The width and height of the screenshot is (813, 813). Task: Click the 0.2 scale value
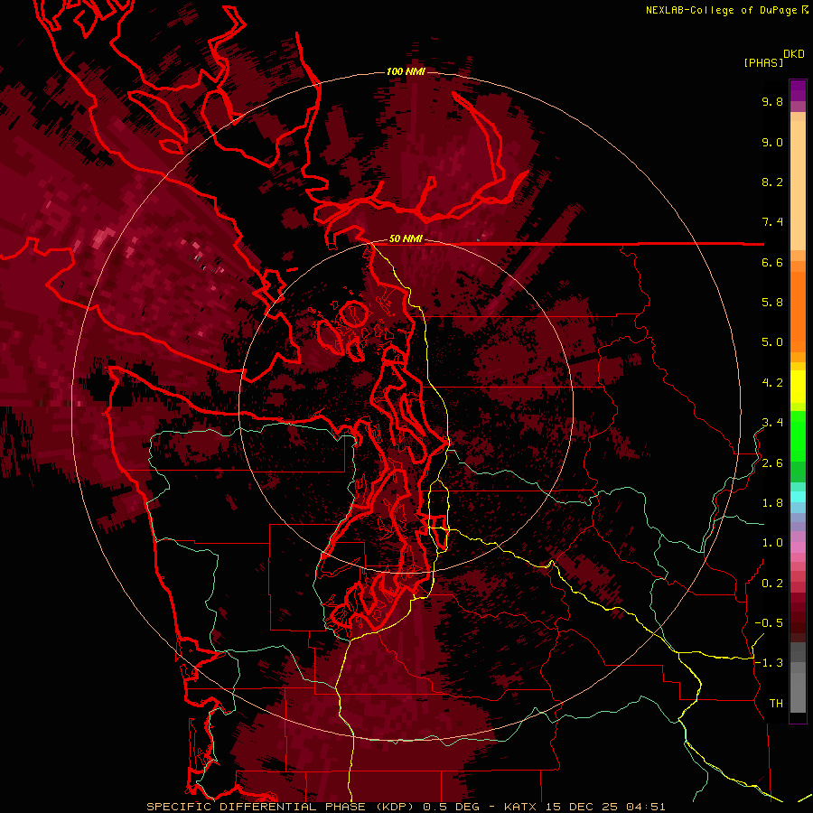(x=772, y=584)
